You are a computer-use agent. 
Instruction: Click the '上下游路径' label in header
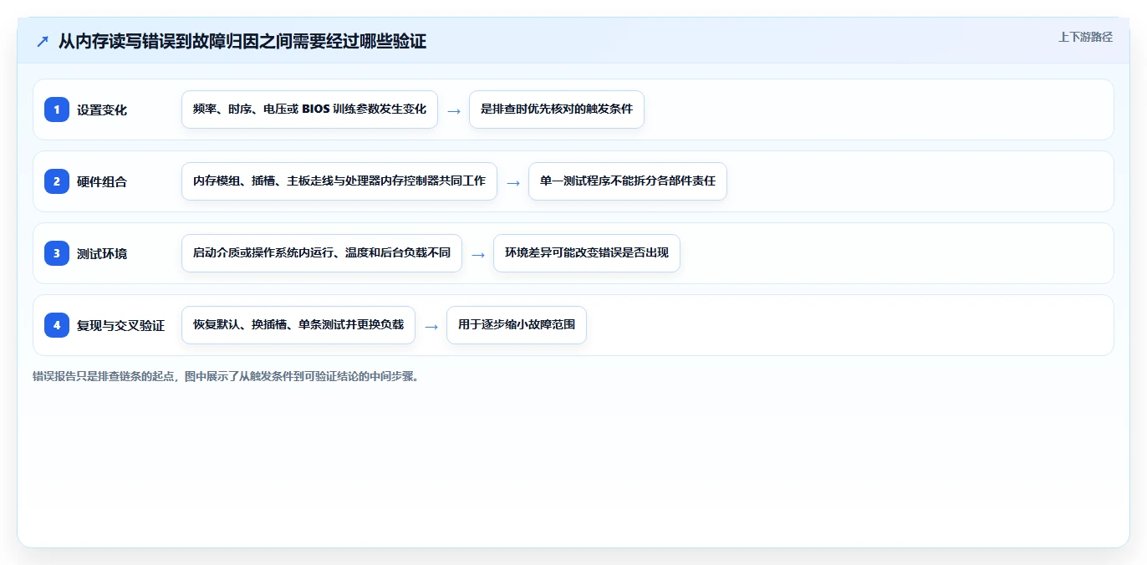click(1085, 37)
